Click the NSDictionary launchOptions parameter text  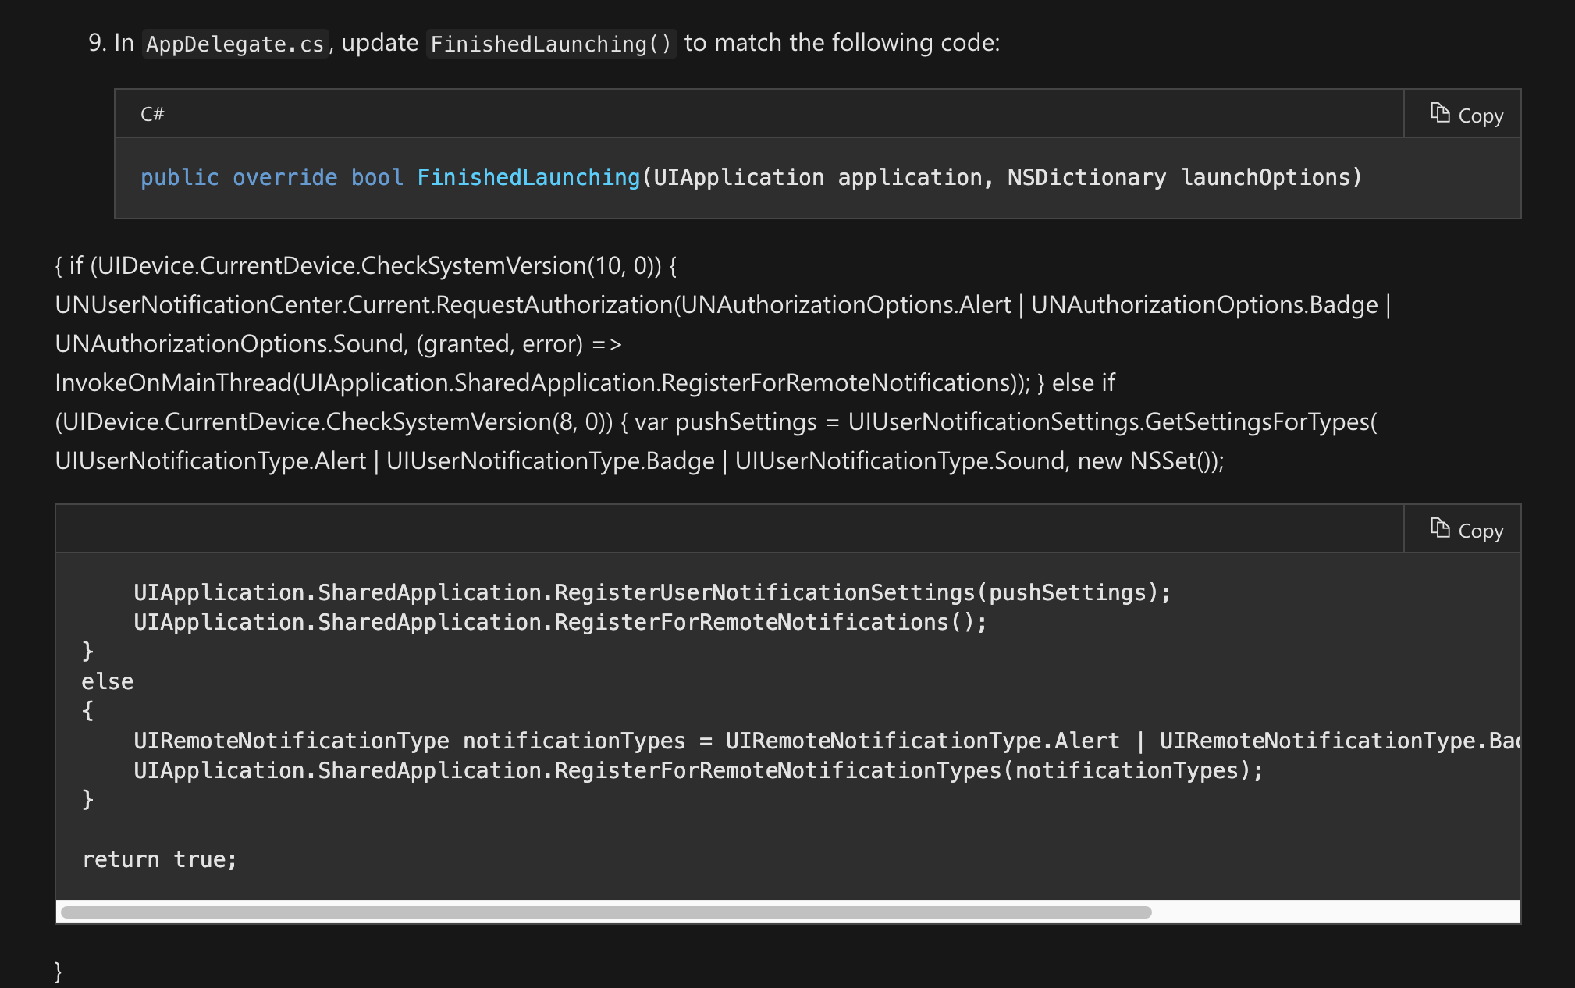tap(1181, 177)
